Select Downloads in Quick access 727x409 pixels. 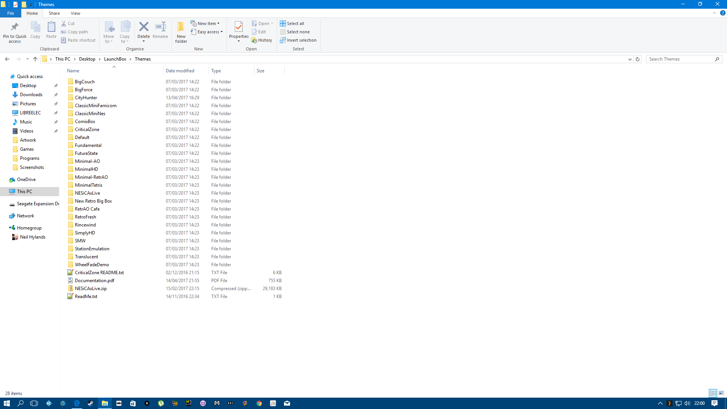point(31,95)
